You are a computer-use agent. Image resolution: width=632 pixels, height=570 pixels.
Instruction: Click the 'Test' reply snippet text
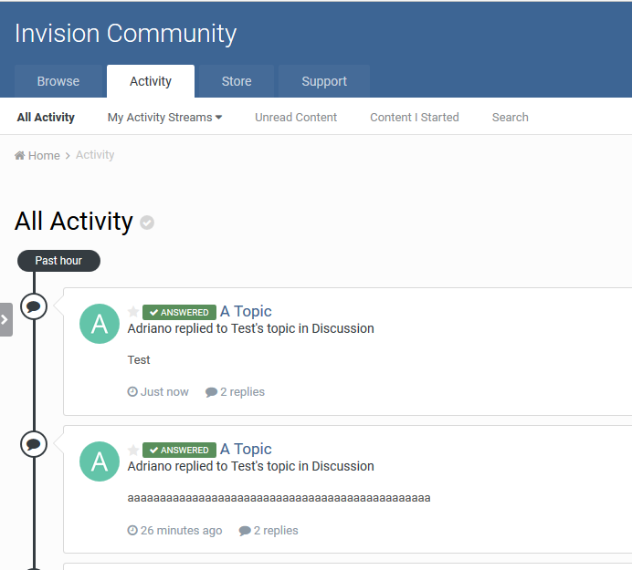point(139,360)
